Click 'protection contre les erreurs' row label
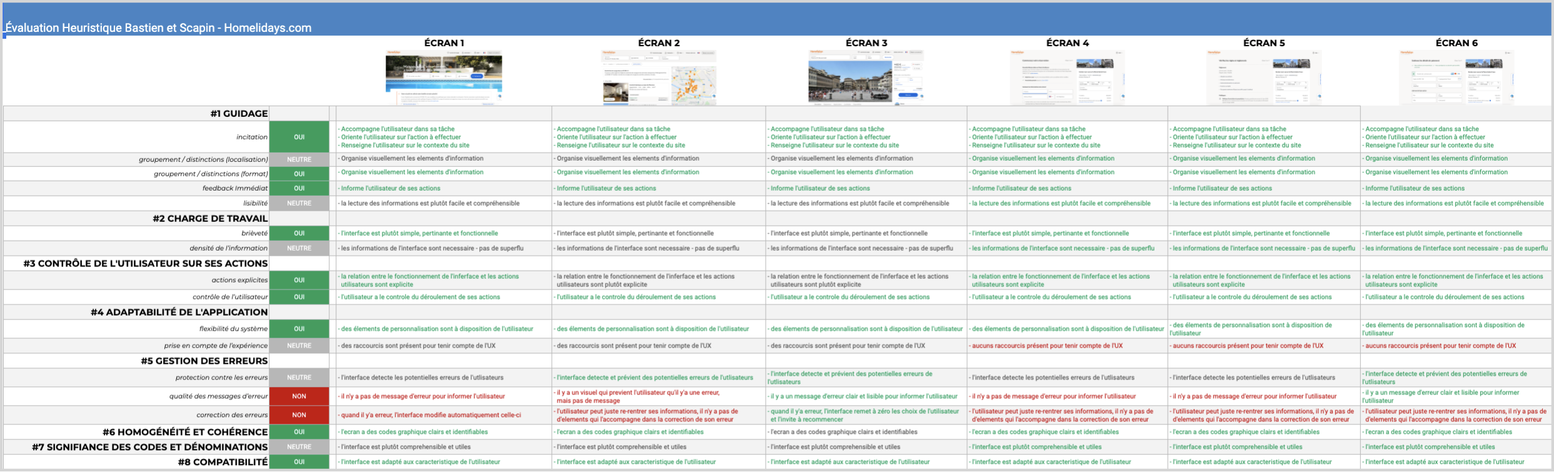Image resolution: width=1554 pixels, height=472 pixels. click(x=221, y=378)
